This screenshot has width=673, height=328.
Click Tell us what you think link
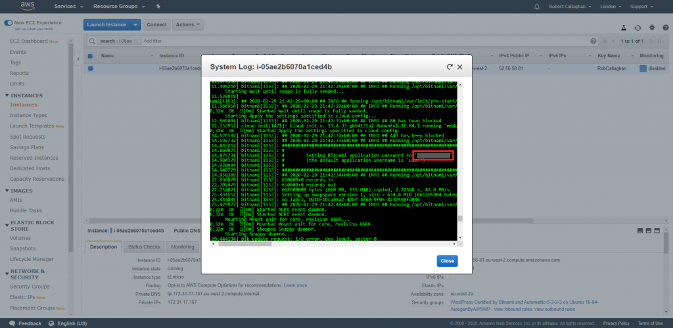pos(34,29)
